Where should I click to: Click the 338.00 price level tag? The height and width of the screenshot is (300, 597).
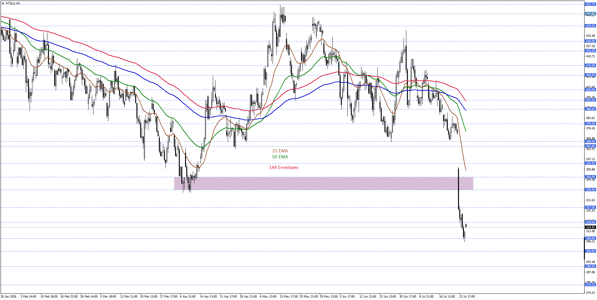tap(590, 190)
